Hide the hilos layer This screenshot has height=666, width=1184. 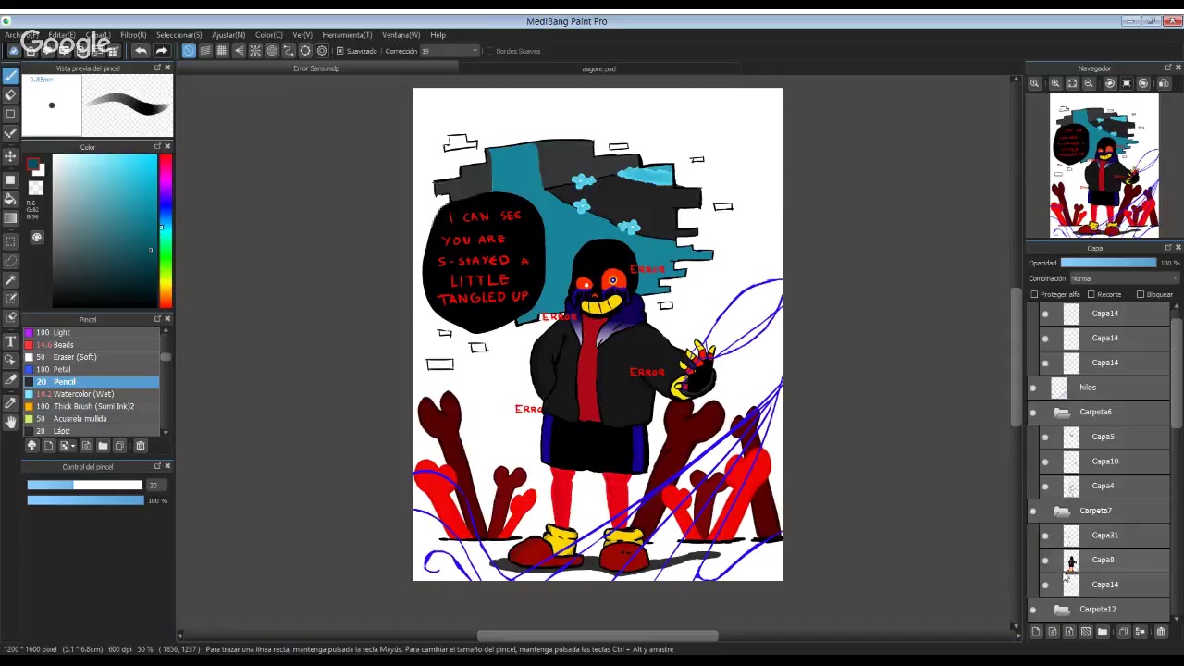(1033, 388)
